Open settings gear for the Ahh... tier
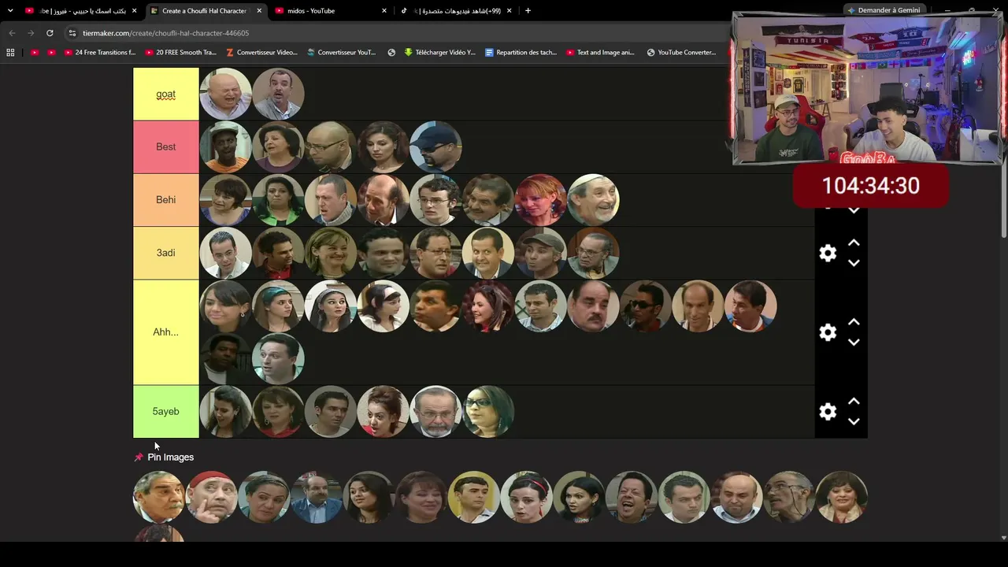Image resolution: width=1008 pixels, height=567 pixels. click(828, 332)
